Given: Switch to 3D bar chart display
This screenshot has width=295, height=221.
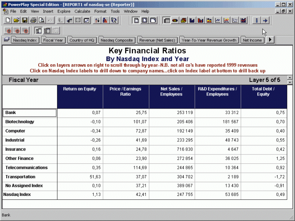Looking at the screenshot, I should [x=183, y=20].
